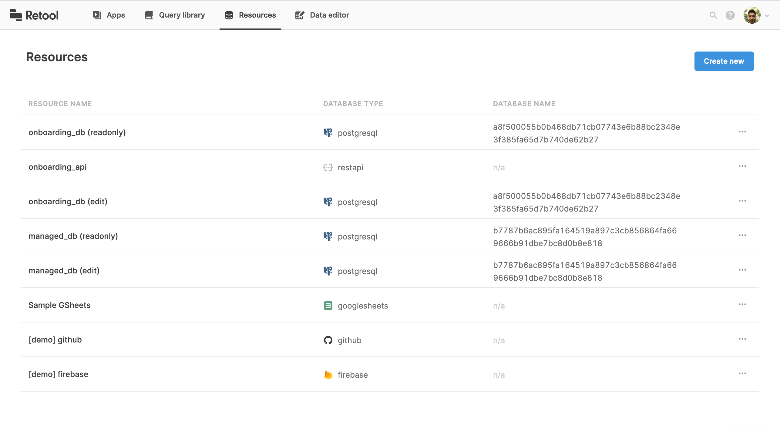780x431 pixels.
Task: Open the help question mark icon
Action: point(730,15)
